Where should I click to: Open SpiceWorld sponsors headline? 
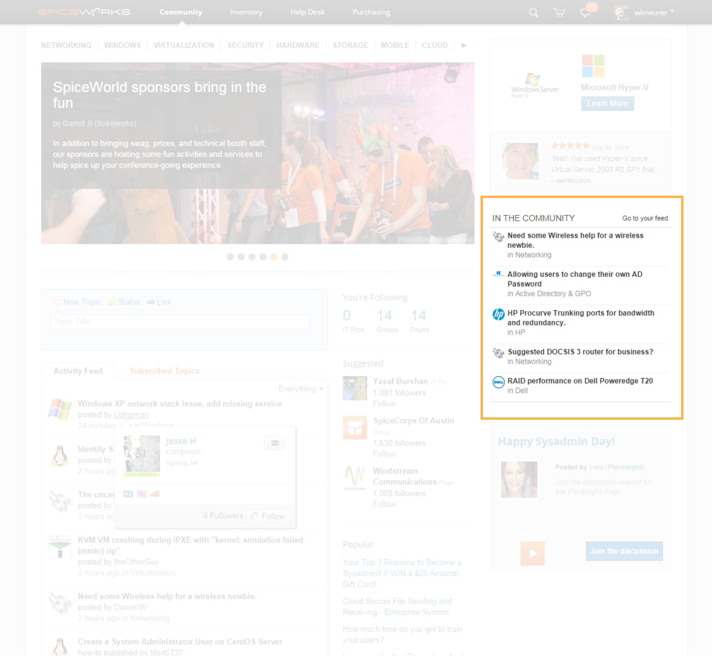point(159,95)
